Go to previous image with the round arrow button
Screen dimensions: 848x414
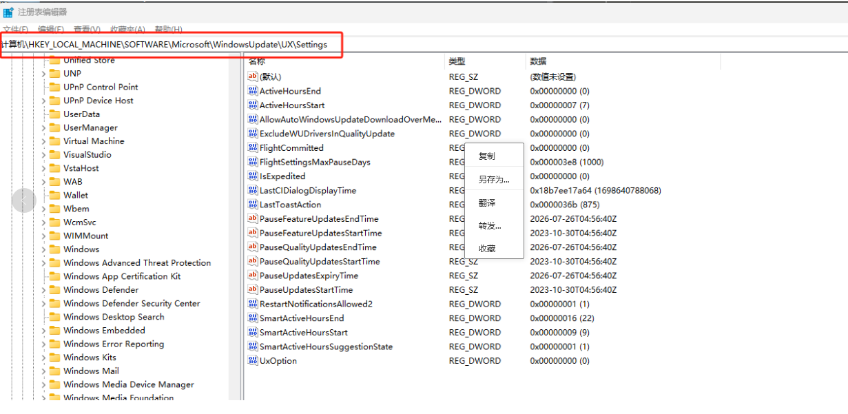point(24,200)
